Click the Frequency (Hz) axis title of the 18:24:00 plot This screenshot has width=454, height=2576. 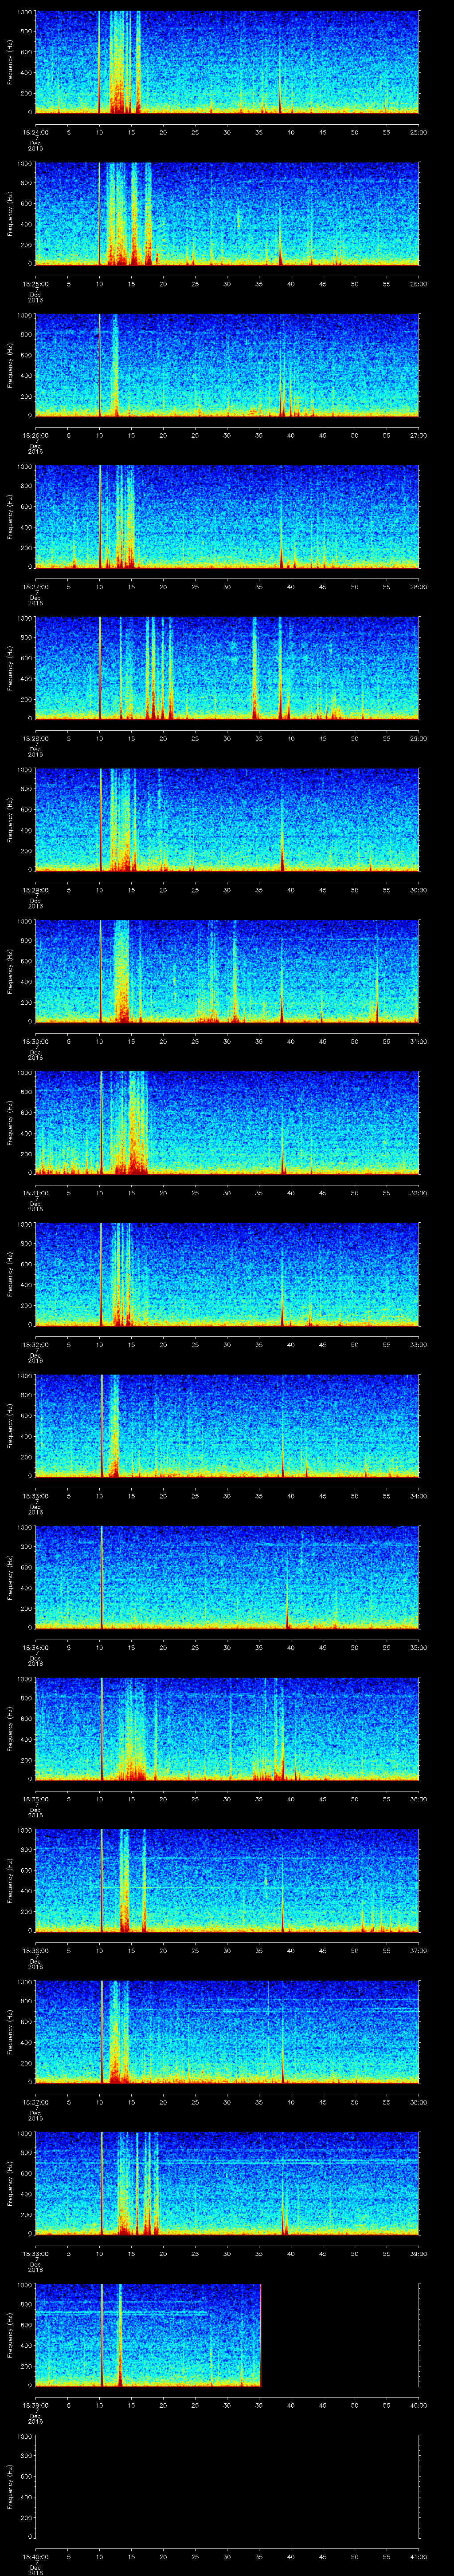pyautogui.click(x=10, y=62)
